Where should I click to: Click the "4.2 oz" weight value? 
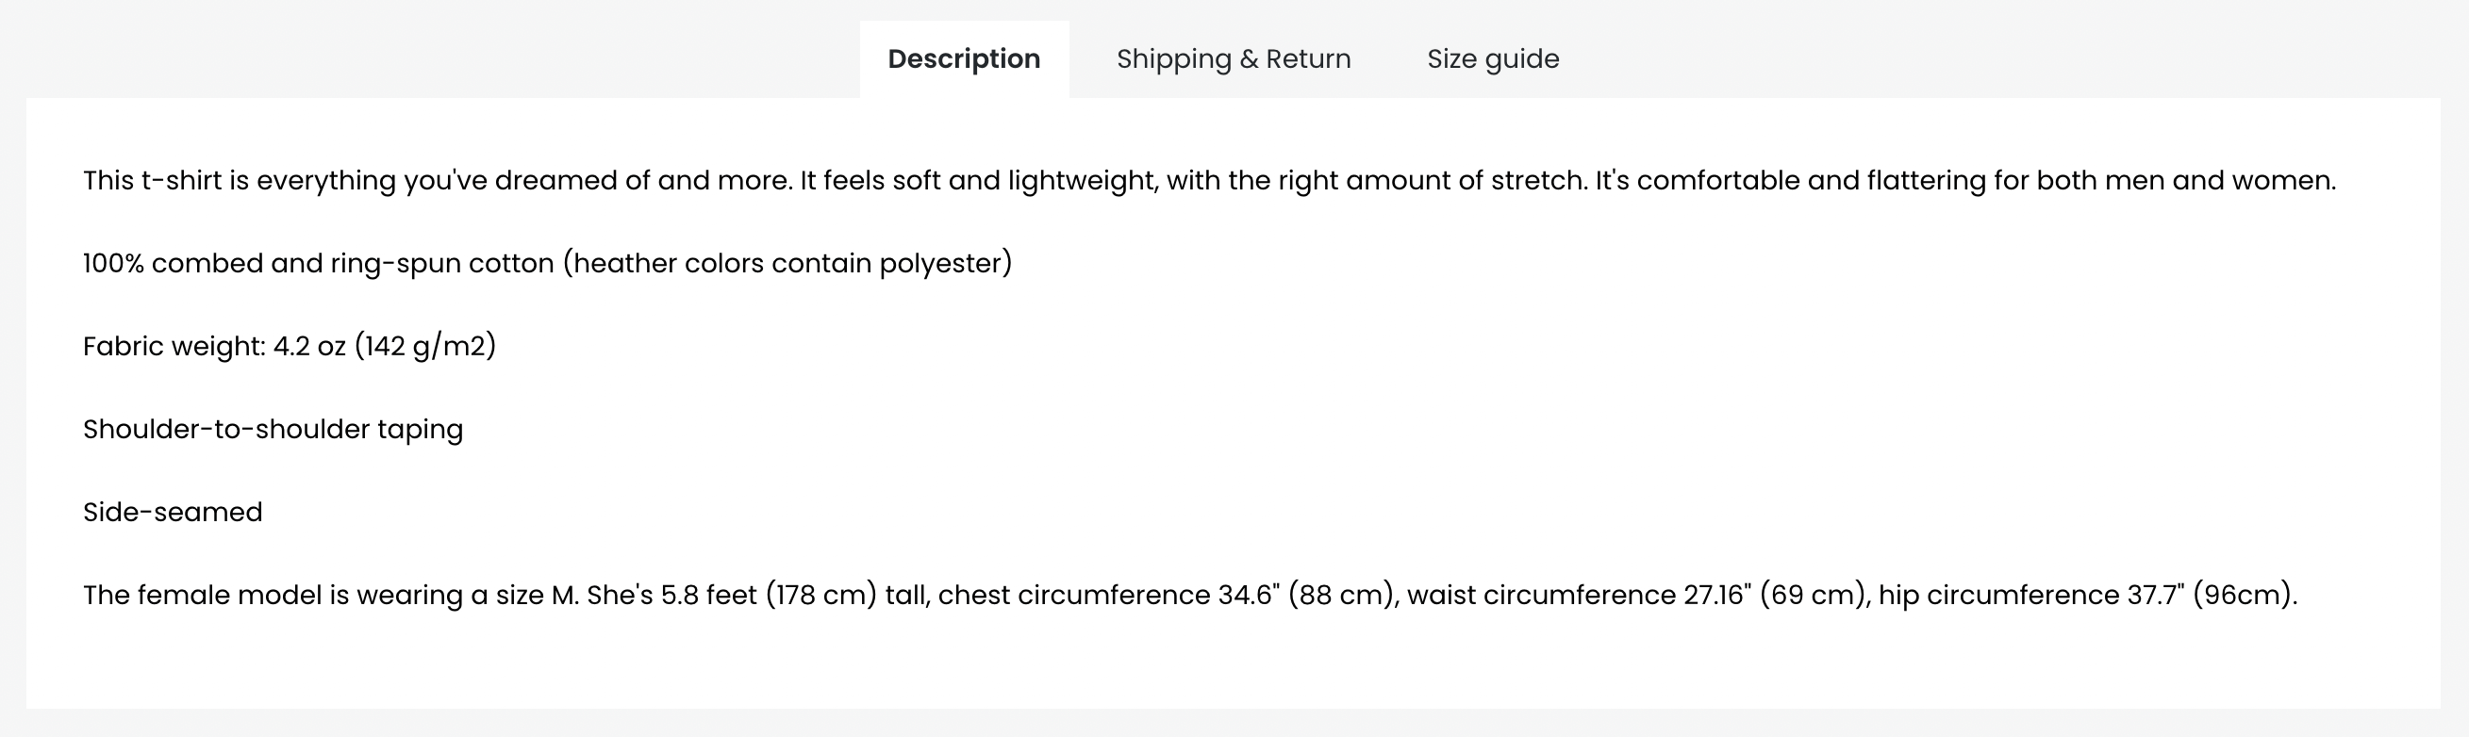[x=308, y=347]
